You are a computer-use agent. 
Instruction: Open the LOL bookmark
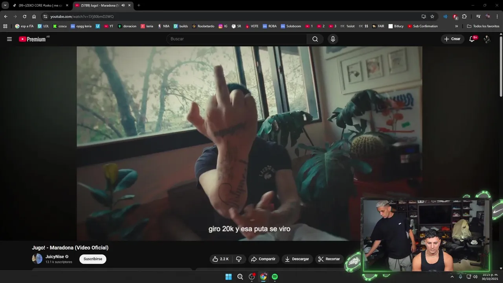coord(43,26)
